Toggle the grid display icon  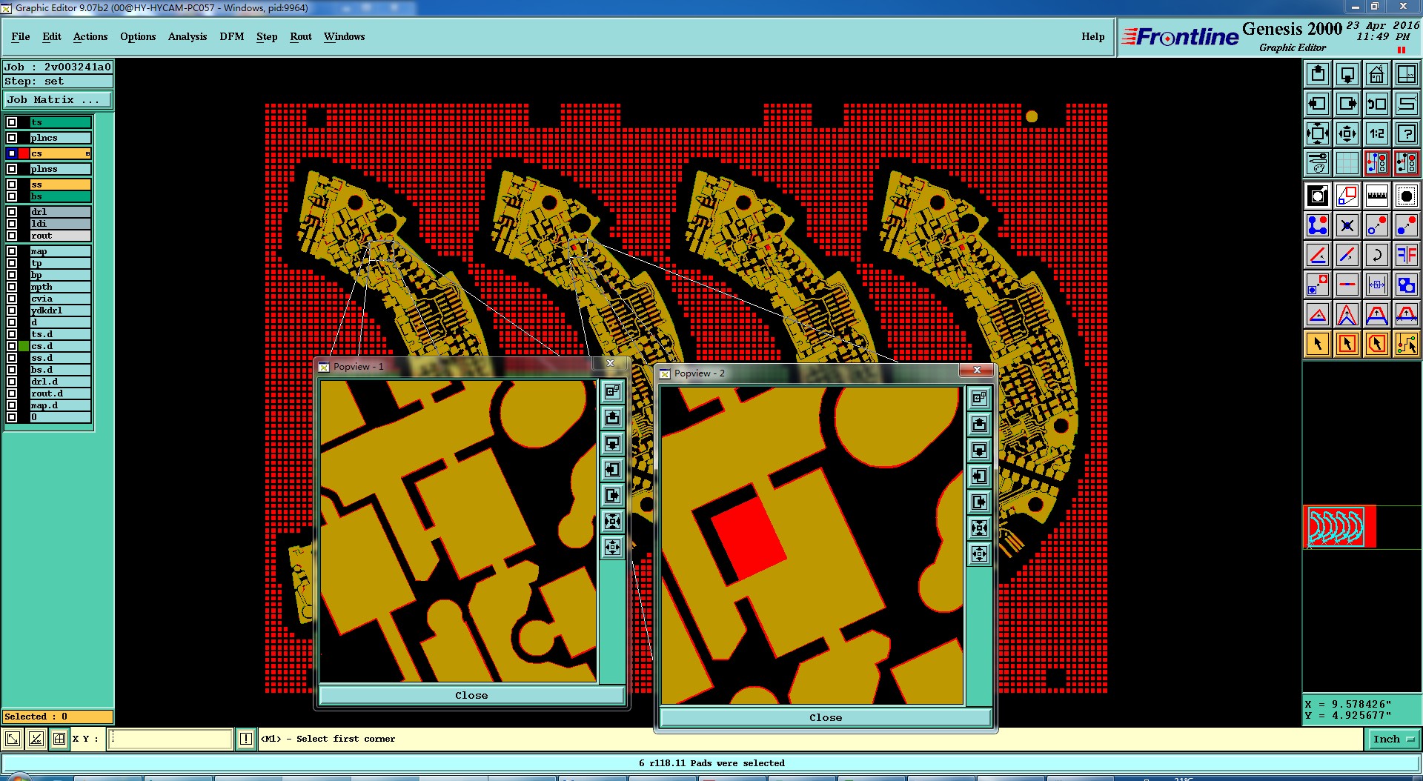pyautogui.click(x=1347, y=162)
